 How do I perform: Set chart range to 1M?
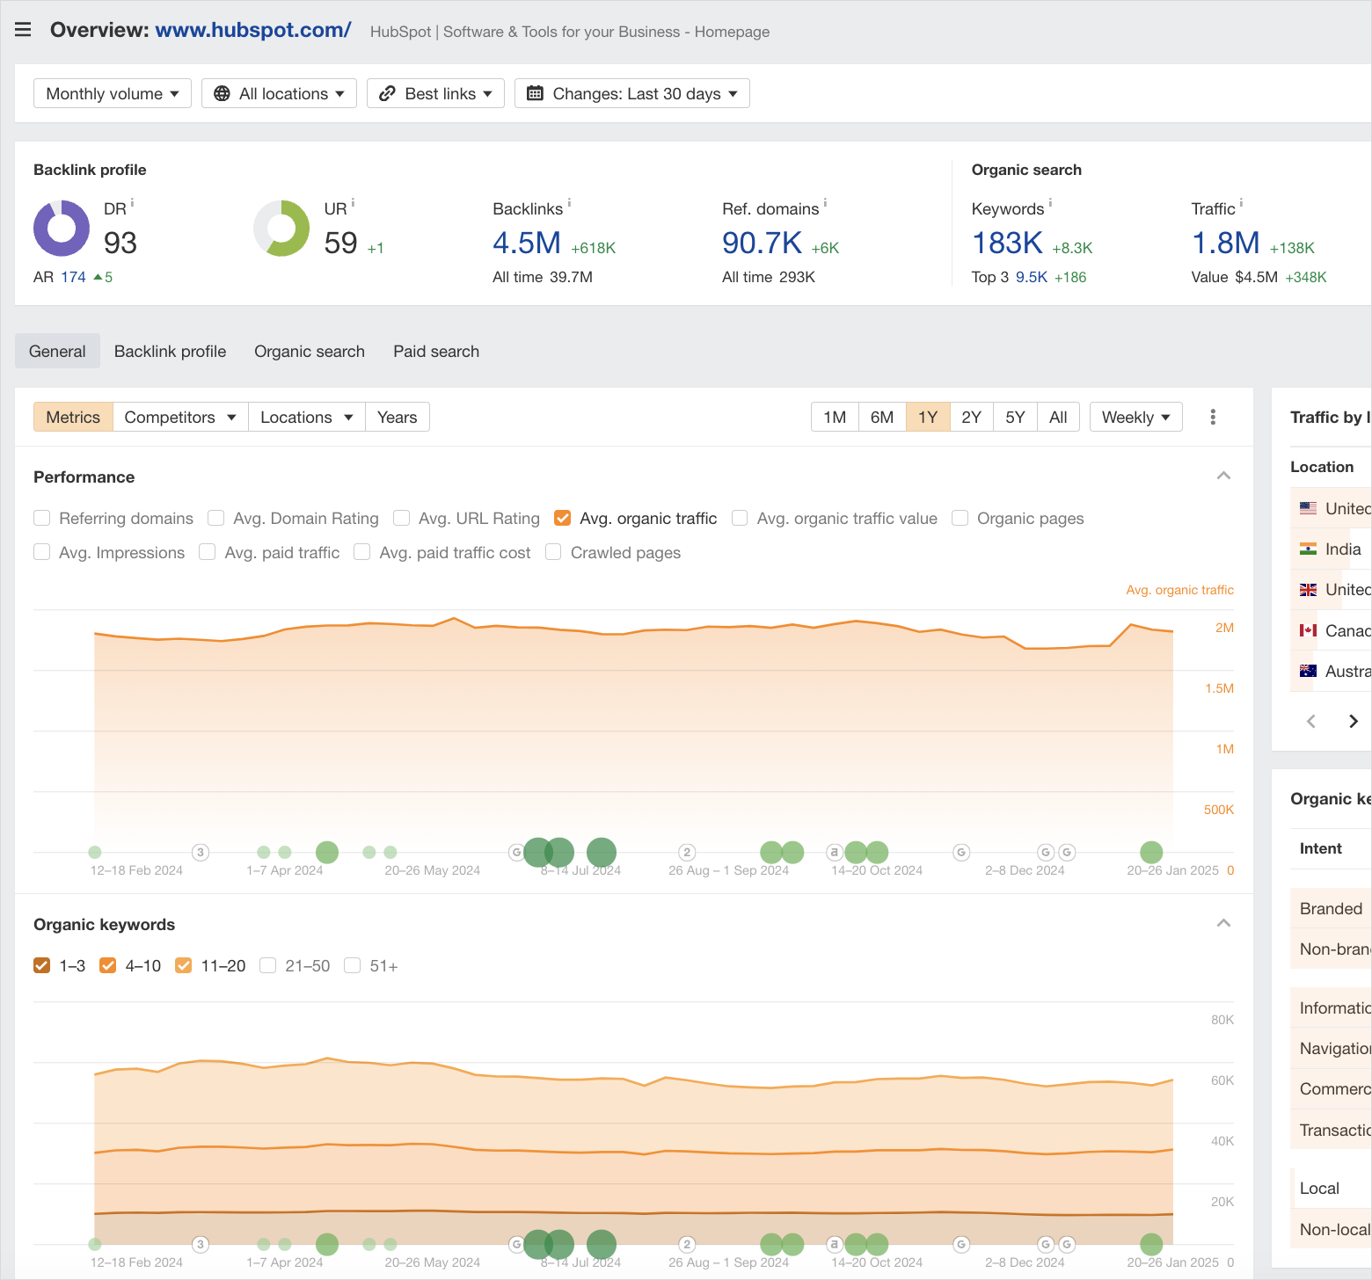(x=835, y=417)
